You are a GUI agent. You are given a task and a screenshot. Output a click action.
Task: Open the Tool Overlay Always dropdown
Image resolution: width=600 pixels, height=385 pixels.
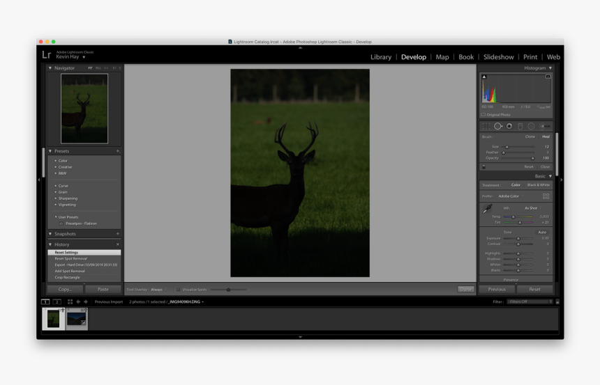(x=158, y=290)
